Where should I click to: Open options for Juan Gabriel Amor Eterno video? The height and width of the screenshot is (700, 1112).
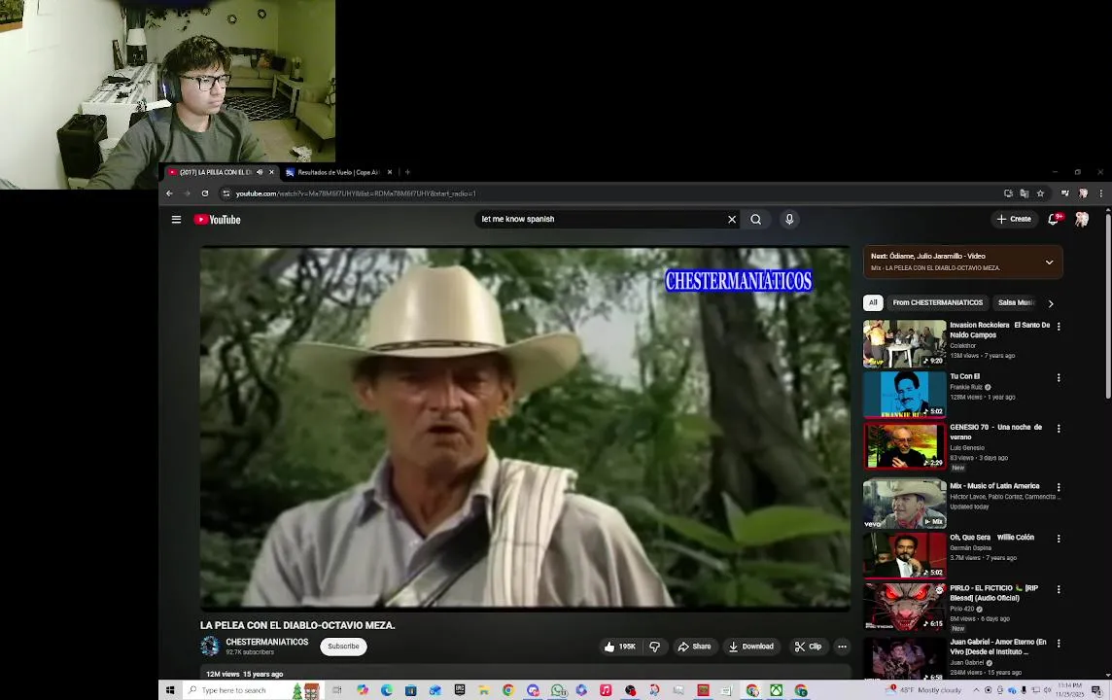coord(1059,644)
